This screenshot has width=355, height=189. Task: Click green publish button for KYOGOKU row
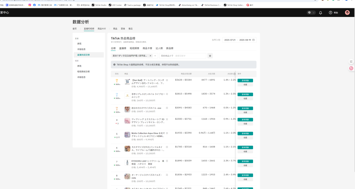pos(245,161)
